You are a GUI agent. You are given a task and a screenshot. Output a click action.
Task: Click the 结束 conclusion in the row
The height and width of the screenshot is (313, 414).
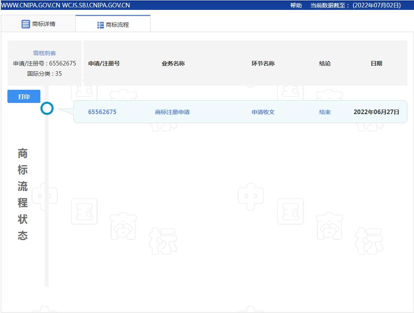[x=325, y=112]
